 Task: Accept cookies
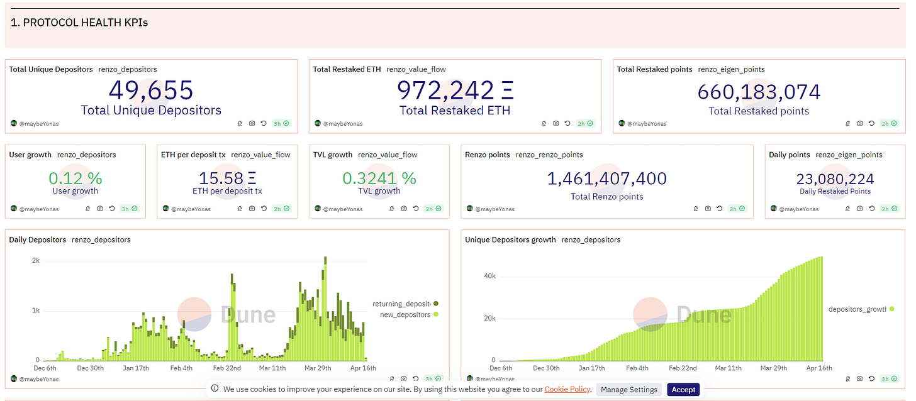coord(683,390)
